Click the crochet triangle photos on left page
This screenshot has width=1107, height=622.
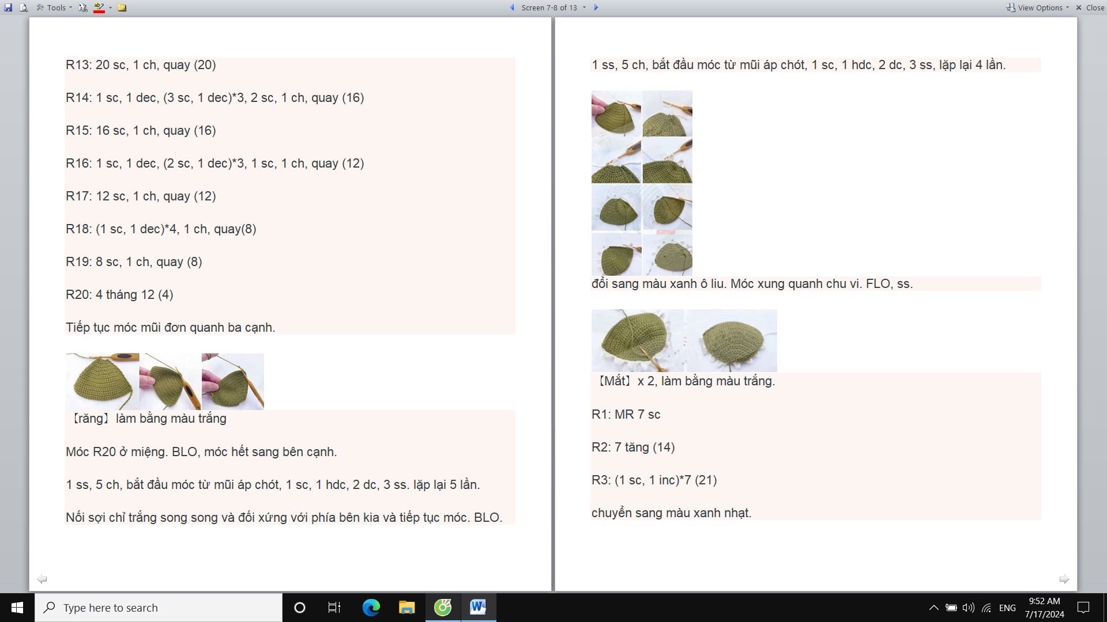point(164,381)
